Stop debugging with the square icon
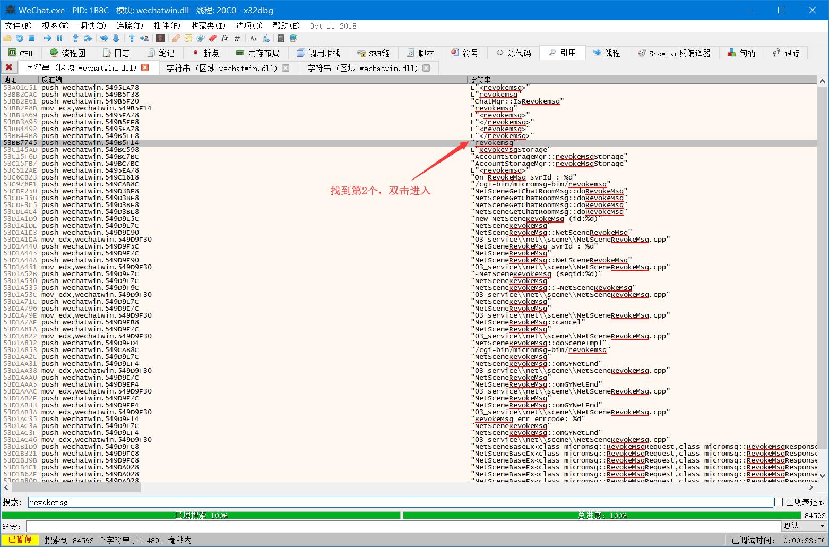 pos(31,38)
